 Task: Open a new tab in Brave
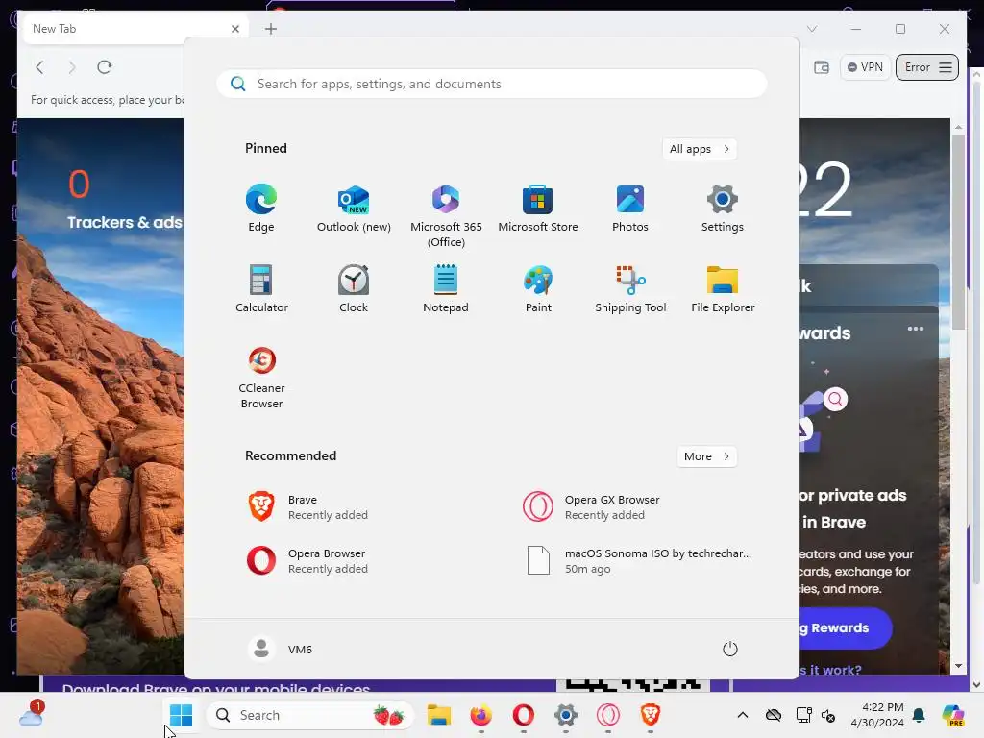point(270,29)
